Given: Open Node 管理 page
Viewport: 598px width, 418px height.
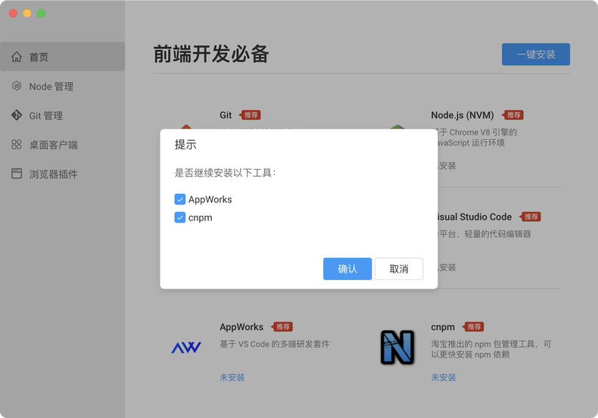Looking at the screenshot, I should coord(63,86).
